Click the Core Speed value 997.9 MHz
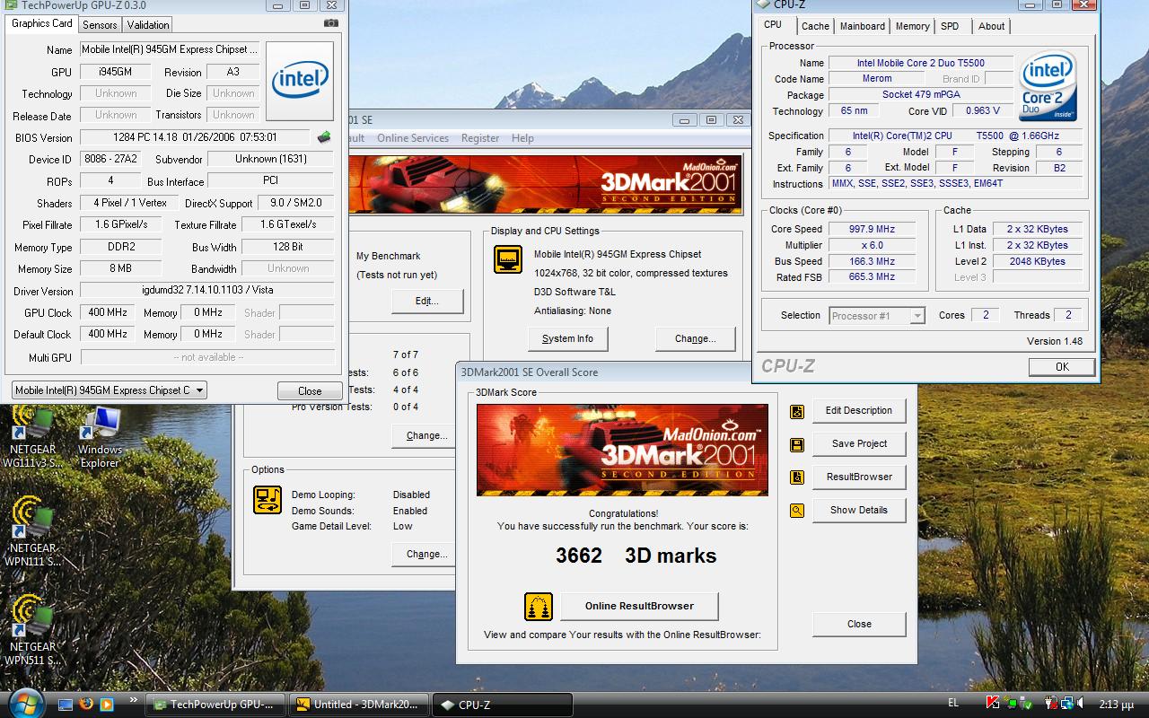 pyautogui.click(x=873, y=229)
